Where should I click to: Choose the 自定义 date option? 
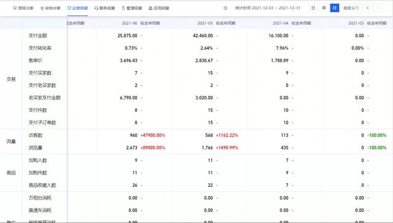tap(351, 8)
